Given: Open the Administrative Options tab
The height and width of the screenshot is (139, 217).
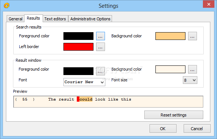Looking at the screenshot, I should click(x=90, y=19).
